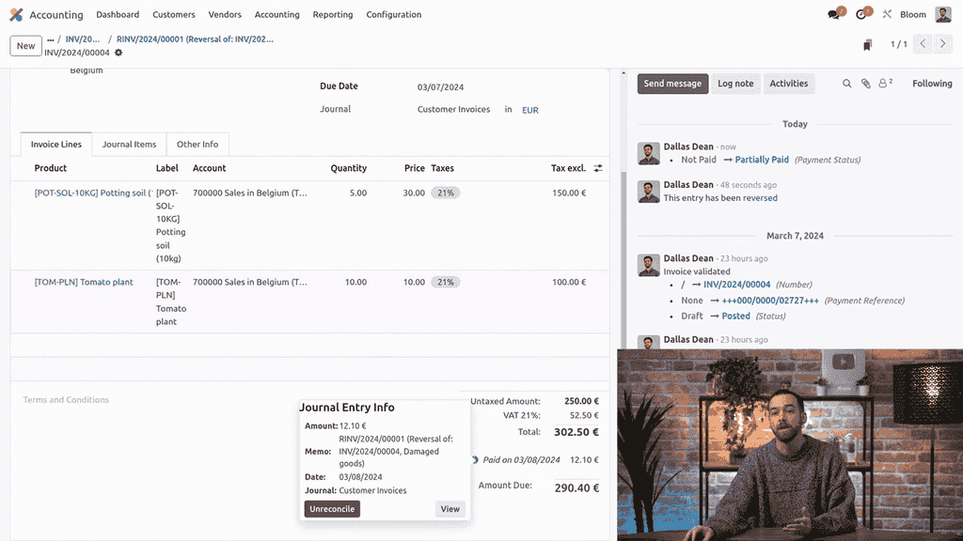Open the Configuration dropdown menu
Viewport: 963px width, 541px height.
coord(393,14)
